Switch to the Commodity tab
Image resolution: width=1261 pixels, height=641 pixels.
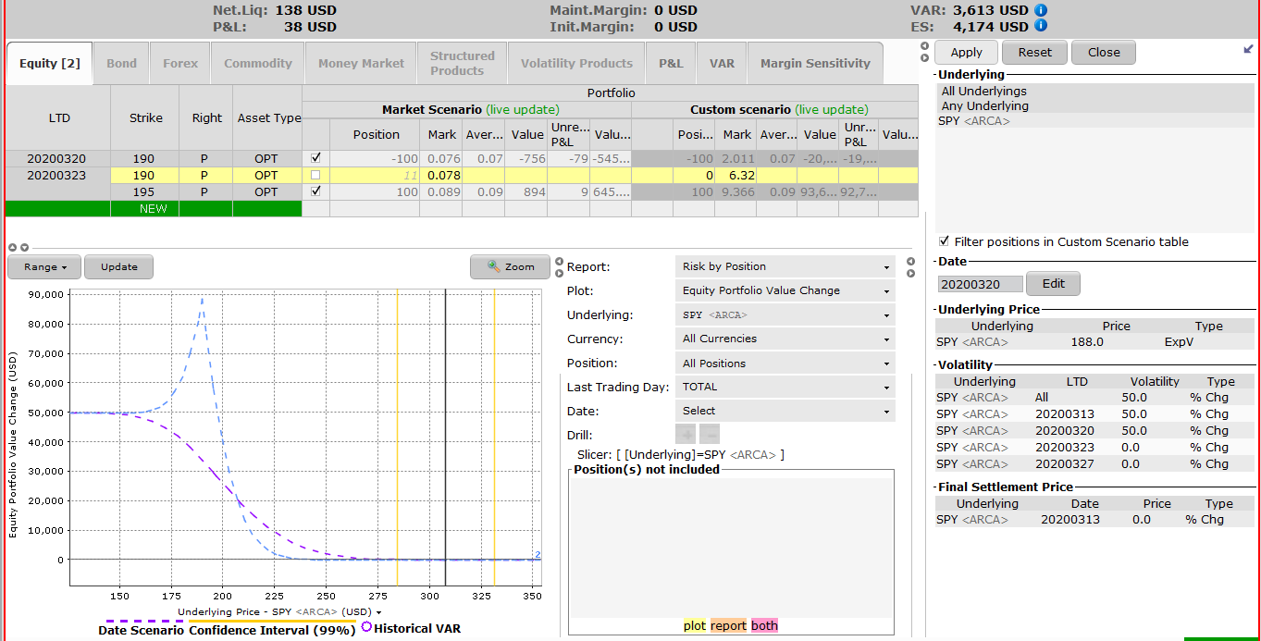tap(258, 63)
